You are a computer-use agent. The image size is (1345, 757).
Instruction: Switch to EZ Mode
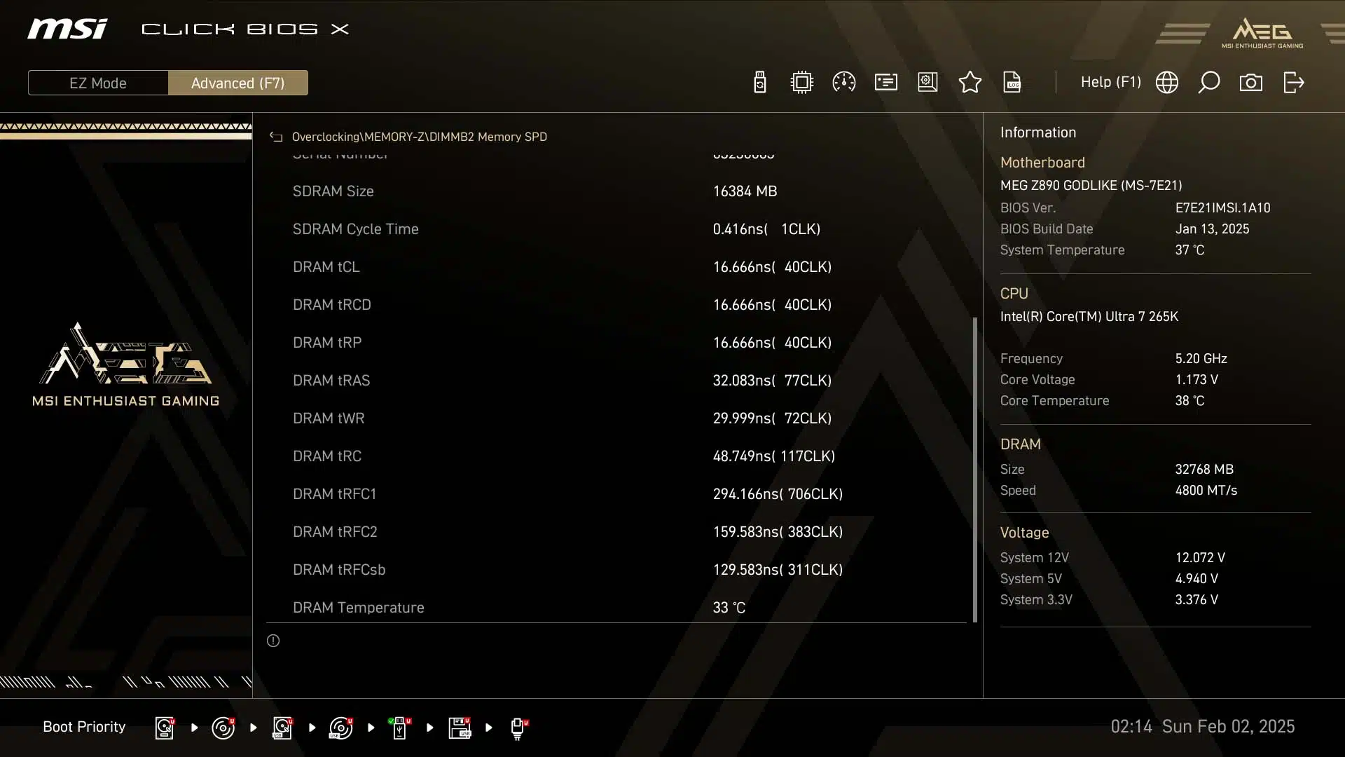coord(98,83)
